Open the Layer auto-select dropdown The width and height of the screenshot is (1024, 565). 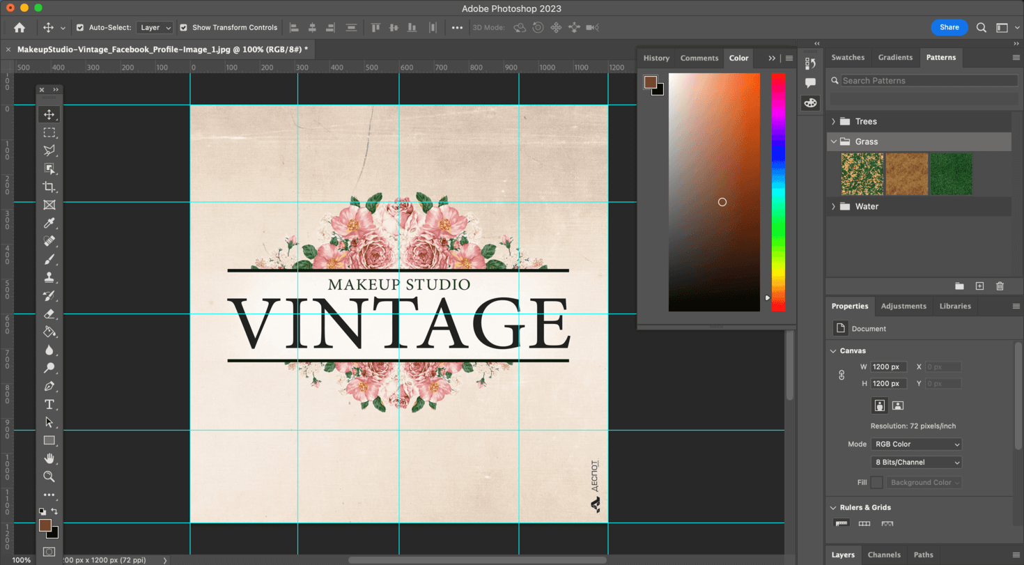(x=155, y=28)
